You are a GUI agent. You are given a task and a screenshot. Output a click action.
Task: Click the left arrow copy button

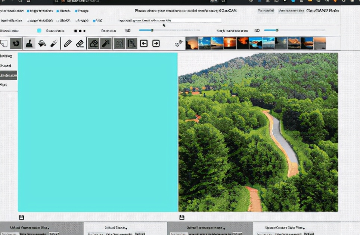(x=144, y=44)
